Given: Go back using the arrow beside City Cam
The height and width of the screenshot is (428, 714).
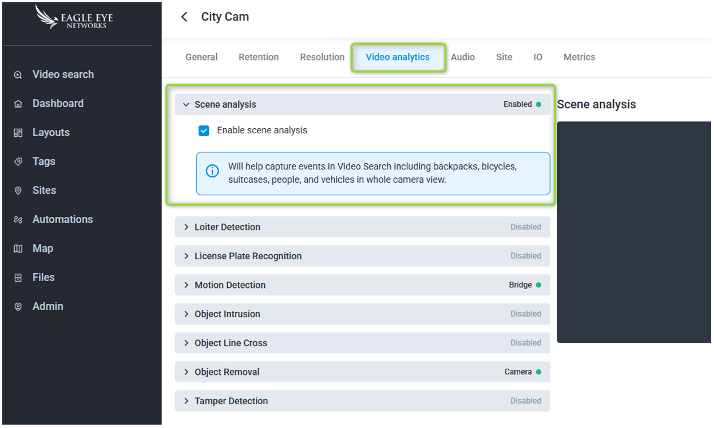Looking at the screenshot, I should 184,17.
